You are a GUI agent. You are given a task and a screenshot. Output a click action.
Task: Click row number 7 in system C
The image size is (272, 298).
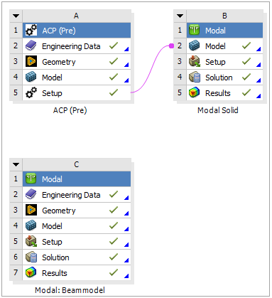[x=16, y=272]
